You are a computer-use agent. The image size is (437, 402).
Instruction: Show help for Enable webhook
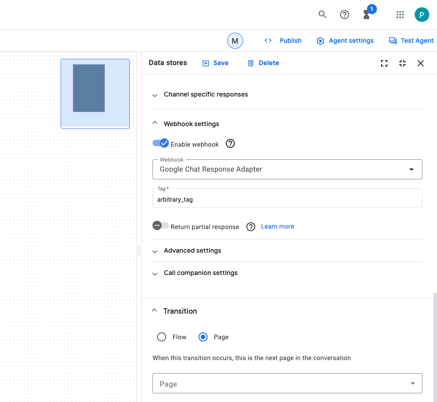click(230, 144)
